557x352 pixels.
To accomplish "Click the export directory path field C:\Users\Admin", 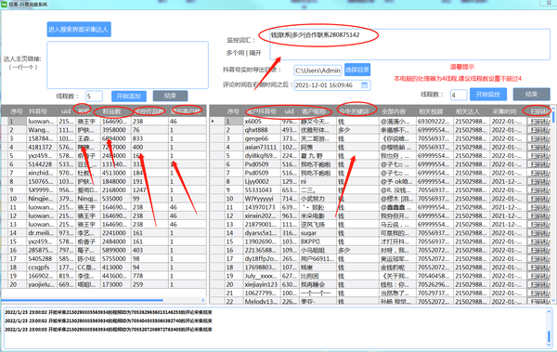I will pos(317,71).
